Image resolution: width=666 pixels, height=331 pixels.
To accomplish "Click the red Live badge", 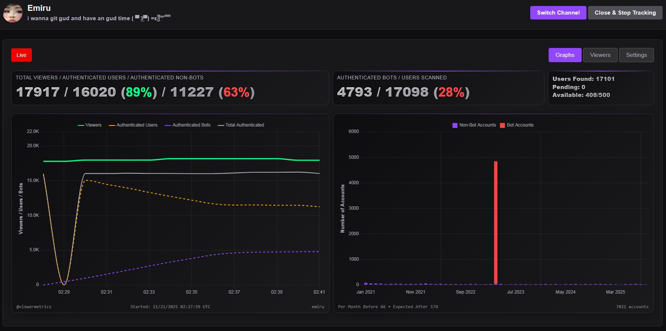I will tap(21, 55).
